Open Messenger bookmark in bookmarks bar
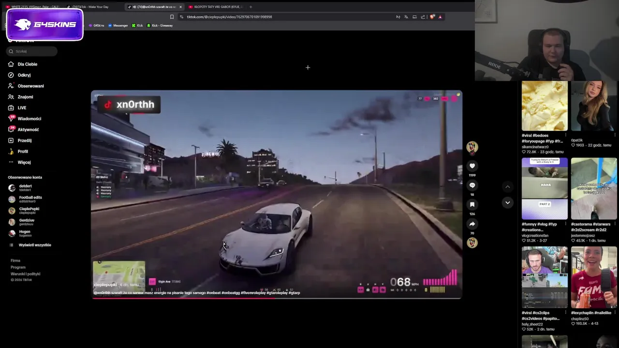 [118, 26]
